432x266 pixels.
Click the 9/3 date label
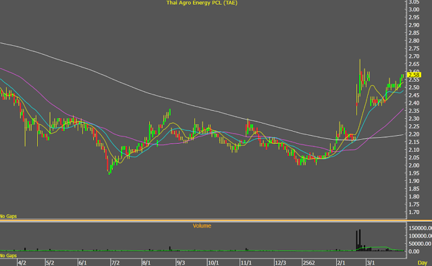[180, 263]
